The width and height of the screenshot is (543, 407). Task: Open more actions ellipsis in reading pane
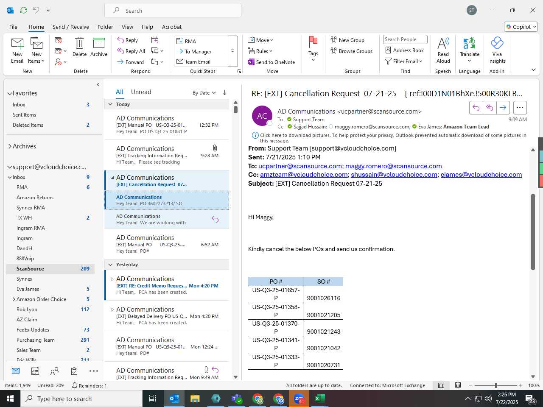point(520,108)
